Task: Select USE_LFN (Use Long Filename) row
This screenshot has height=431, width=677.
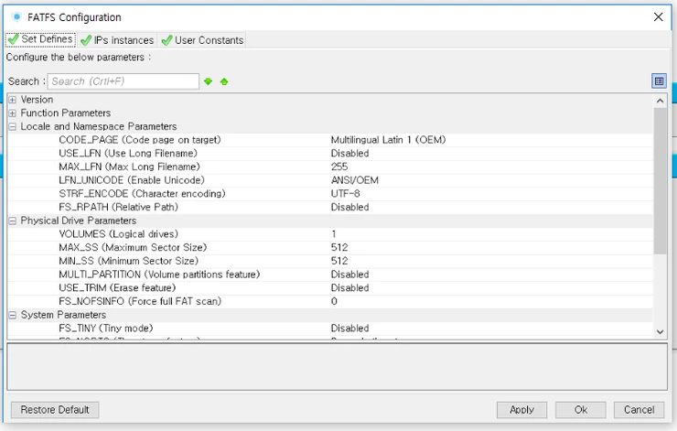Action: point(330,154)
